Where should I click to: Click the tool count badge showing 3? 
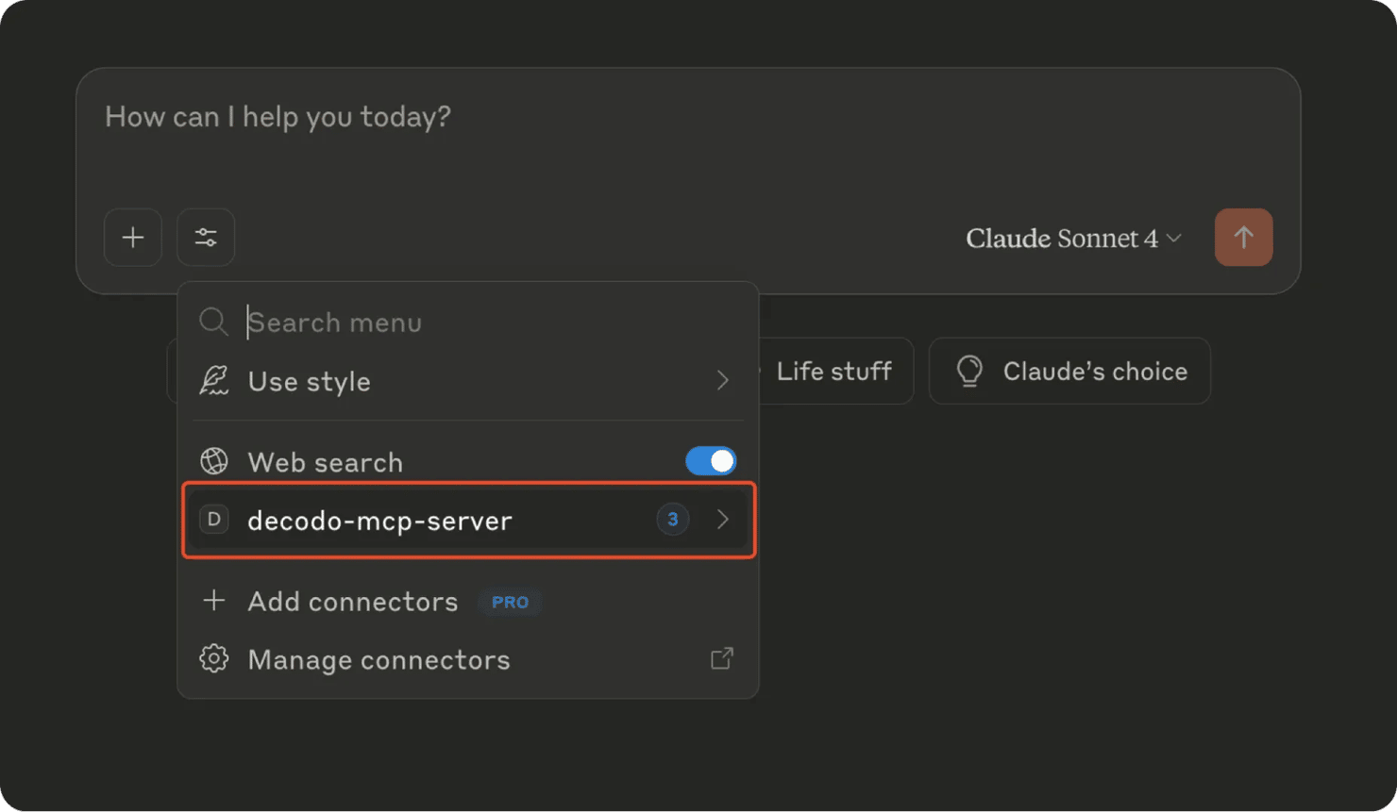coord(673,519)
